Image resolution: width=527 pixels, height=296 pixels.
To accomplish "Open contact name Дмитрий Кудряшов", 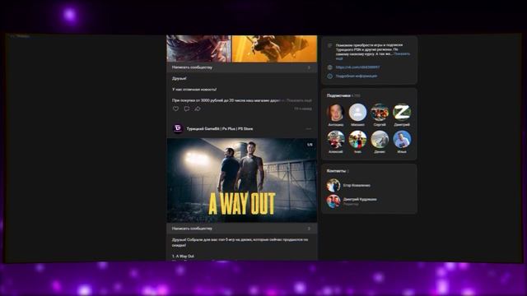I will (360, 199).
